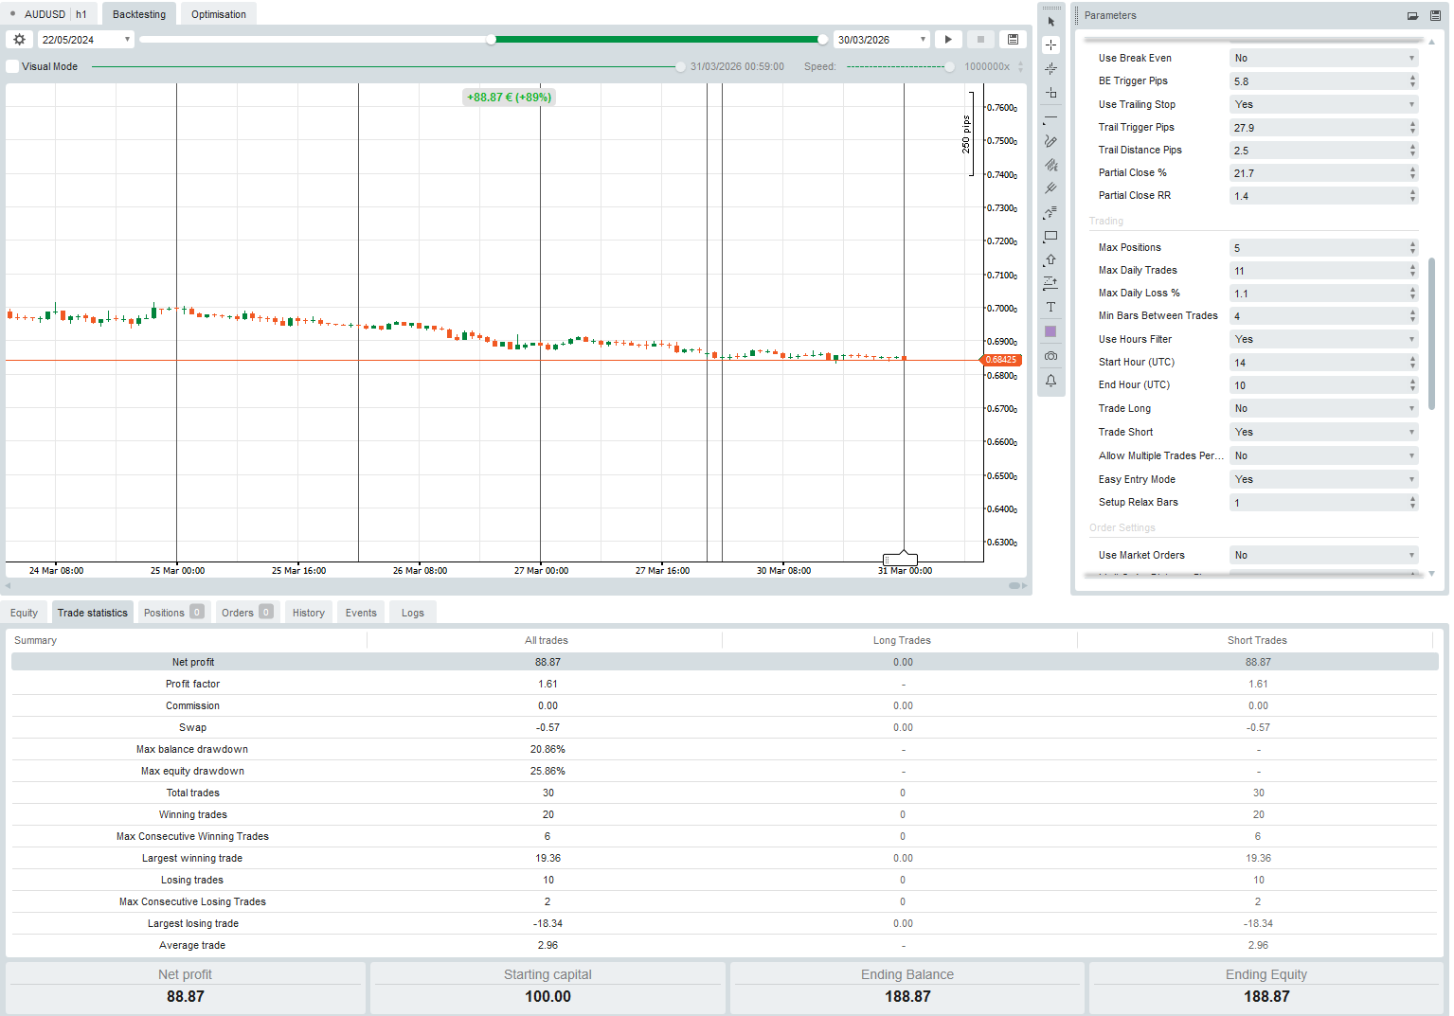
Task: Enable Visual Mode checkbox
Action: (11, 66)
